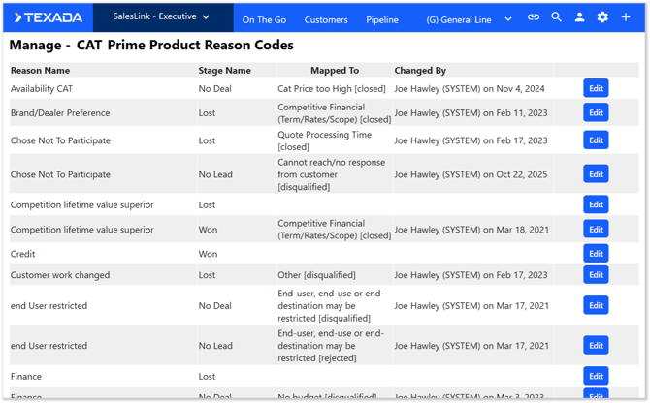Screen dimensions: 650x403
Task: Expand the SalesLink - Executive dropdown
Action: [x=161, y=16]
